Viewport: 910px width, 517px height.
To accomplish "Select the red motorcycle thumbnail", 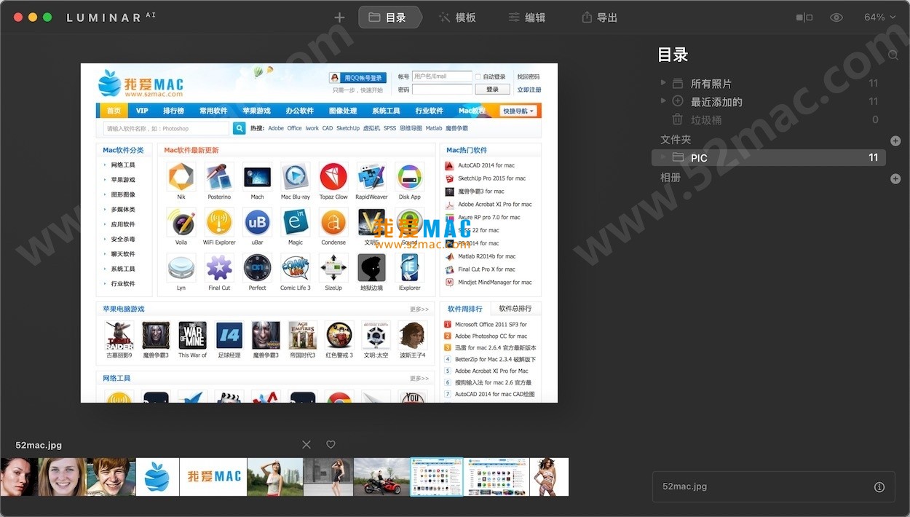I will [x=381, y=477].
